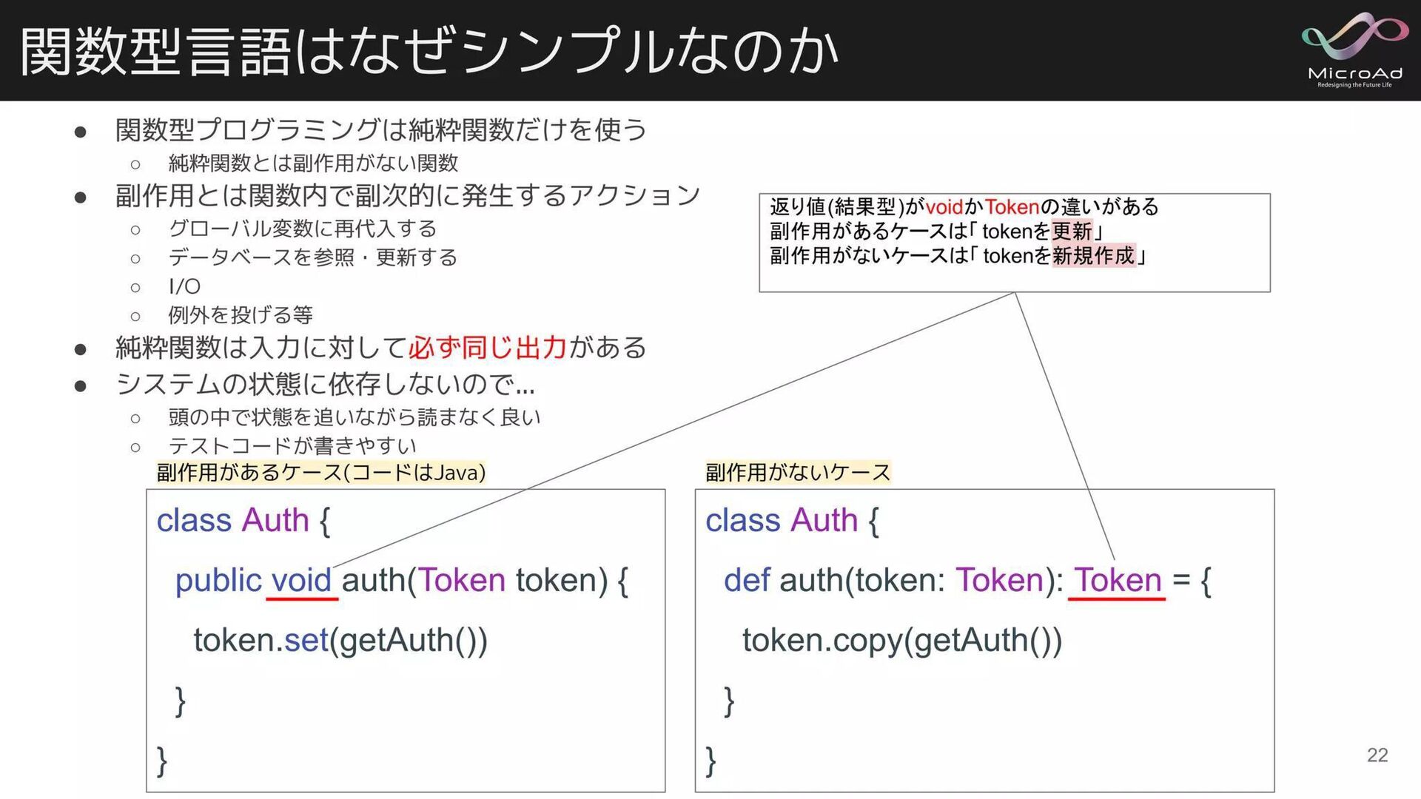
Task: Click the bullet データベースを参照・更新する
Action: [312, 257]
